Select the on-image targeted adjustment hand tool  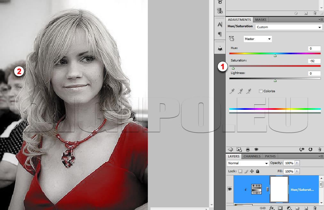tap(231, 39)
